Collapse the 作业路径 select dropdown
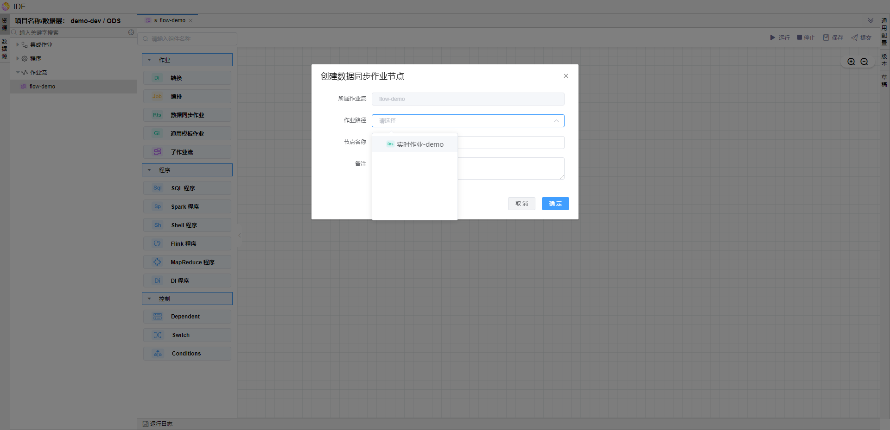890x430 pixels. pos(556,121)
